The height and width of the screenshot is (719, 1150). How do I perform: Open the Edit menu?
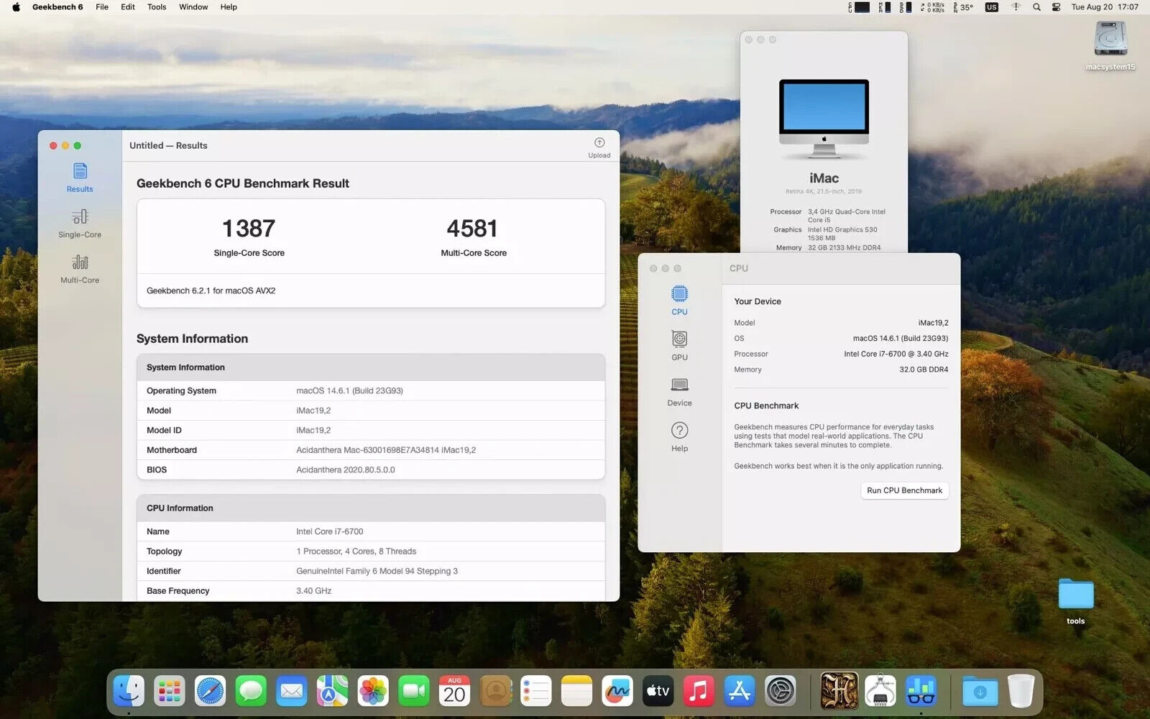pos(128,7)
